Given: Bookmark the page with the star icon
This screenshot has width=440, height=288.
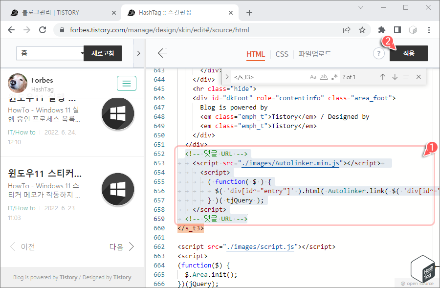Looking at the screenshot, I should pyautogui.click(x=362, y=30).
